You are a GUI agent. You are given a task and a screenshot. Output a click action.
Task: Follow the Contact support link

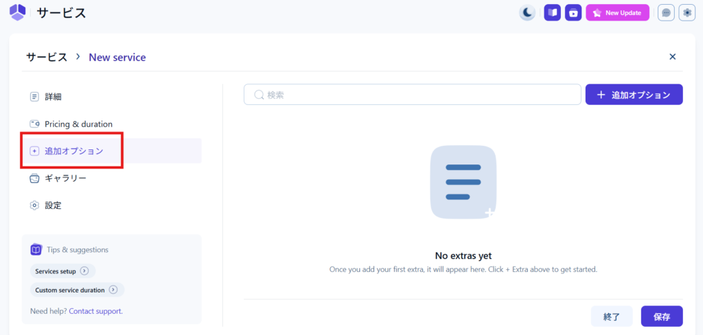95,311
